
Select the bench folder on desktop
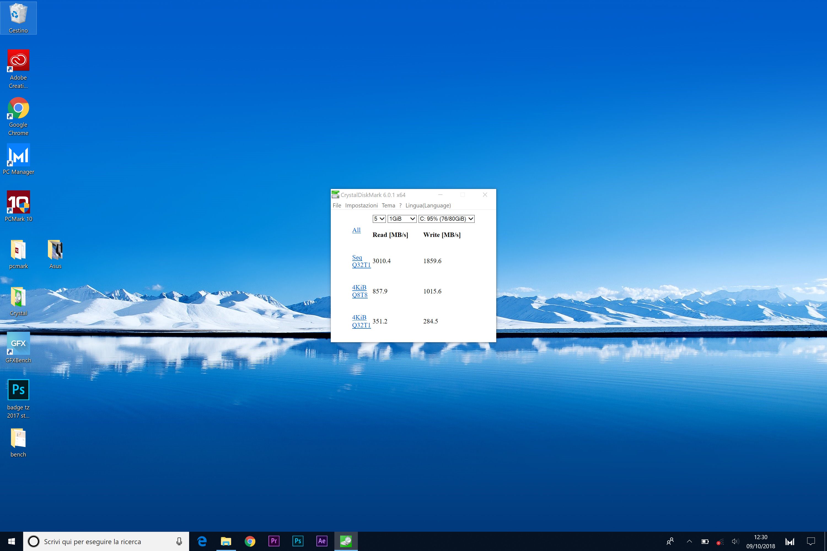(18, 442)
